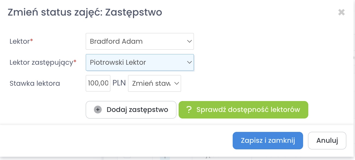Expand the Lektor dropdown arrow
This screenshot has width=355, height=160.
pos(189,42)
